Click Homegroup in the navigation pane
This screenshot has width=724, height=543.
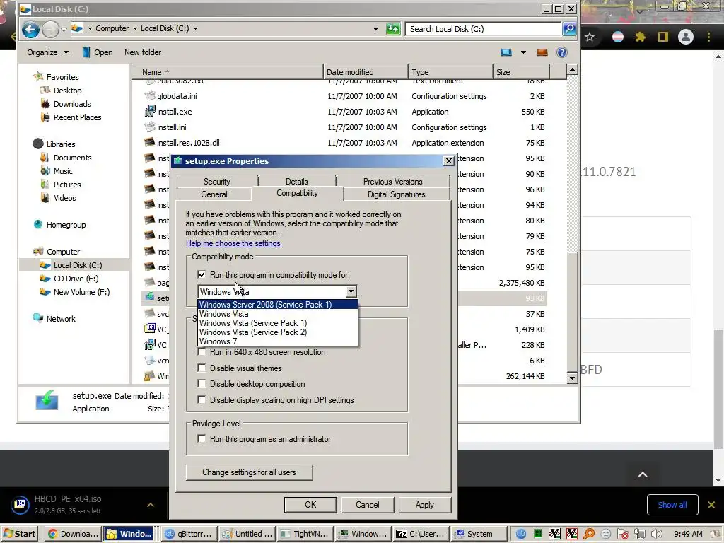(x=66, y=225)
